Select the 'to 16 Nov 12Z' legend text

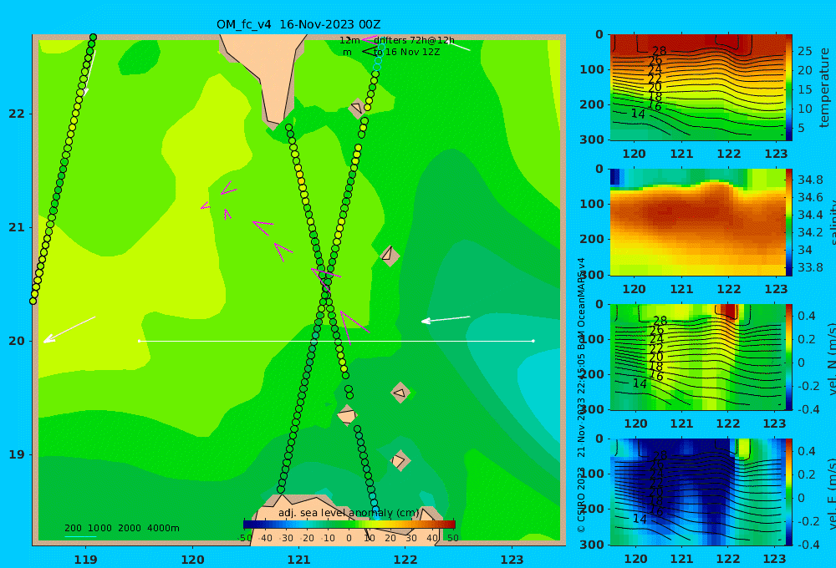[406, 53]
